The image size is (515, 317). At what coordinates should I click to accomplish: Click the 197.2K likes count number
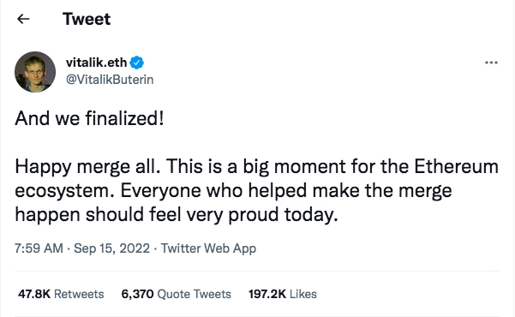point(267,294)
